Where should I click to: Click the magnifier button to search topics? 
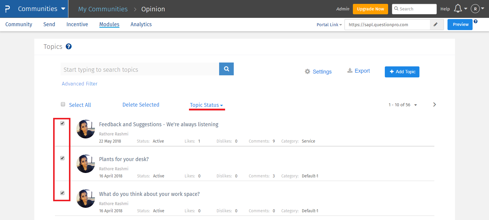click(226, 69)
